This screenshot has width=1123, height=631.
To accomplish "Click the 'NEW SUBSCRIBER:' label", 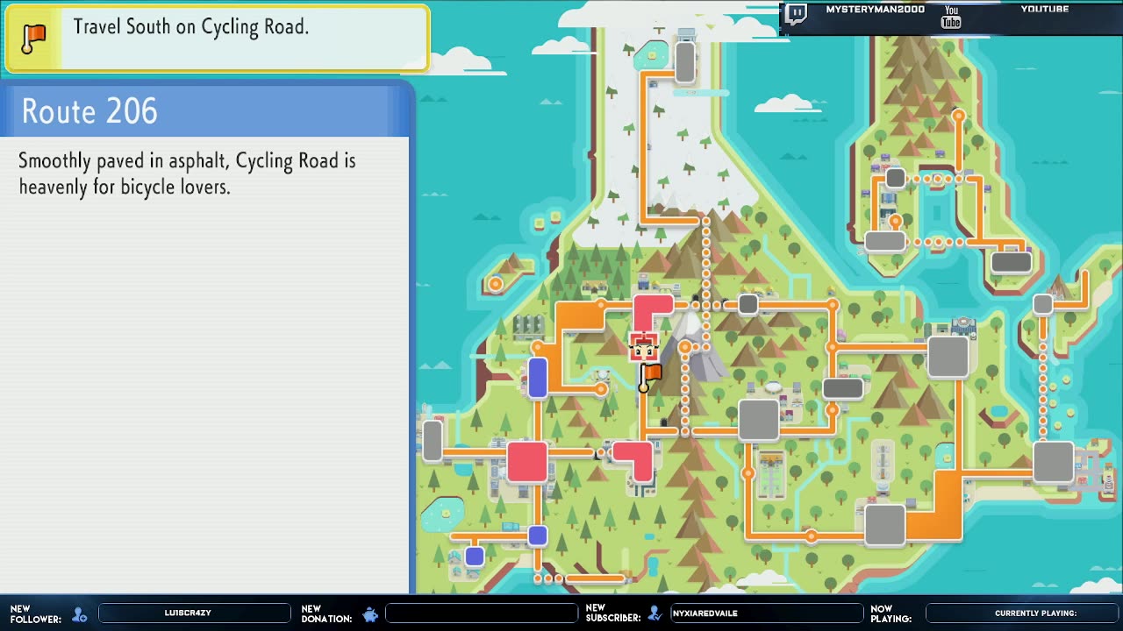I will (613, 613).
